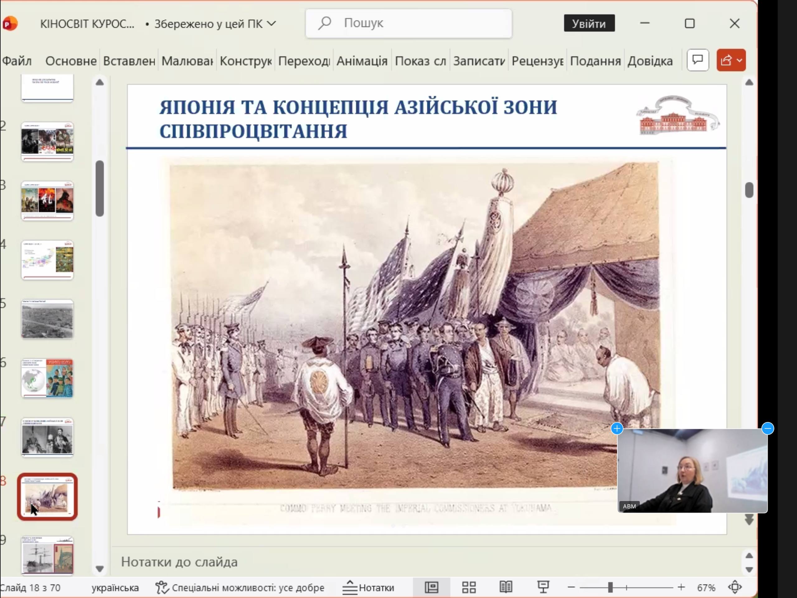Click the accessibility checker status icon
Viewport: 797px width, 598px height.
pos(162,587)
